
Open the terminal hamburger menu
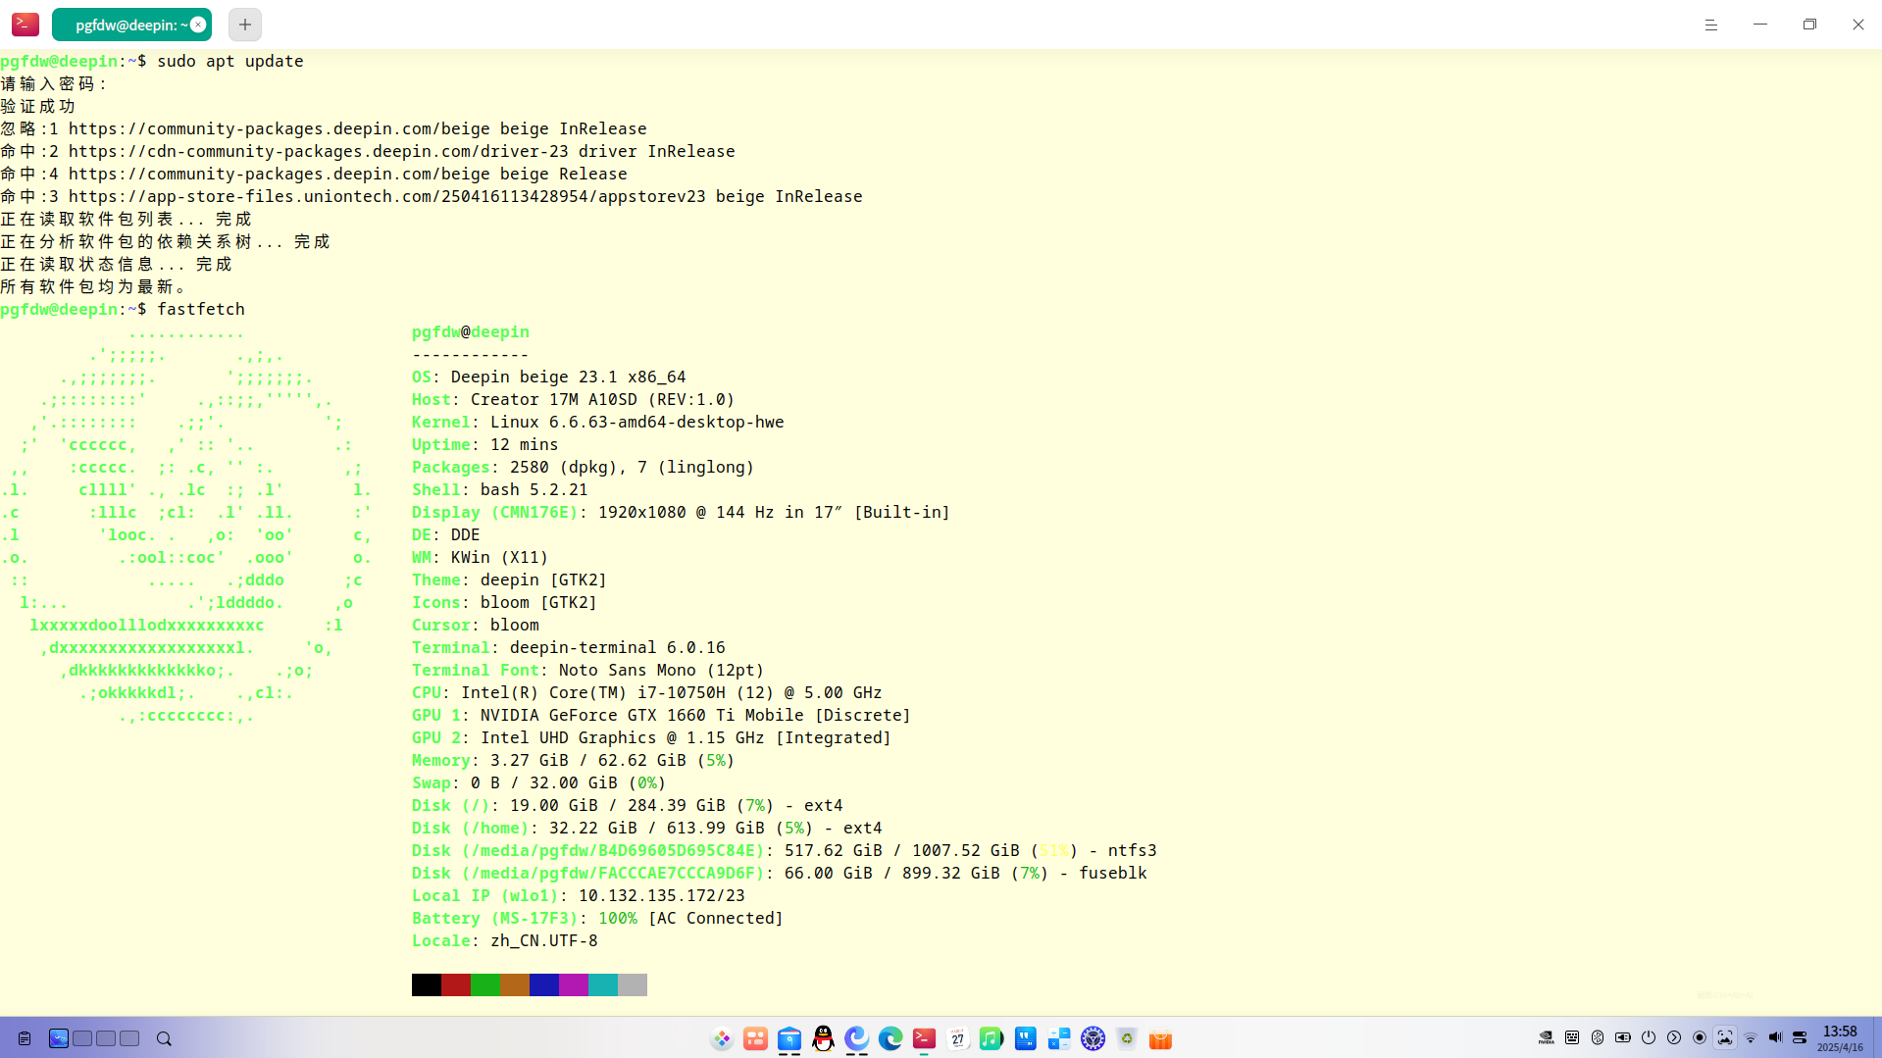point(1711,25)
